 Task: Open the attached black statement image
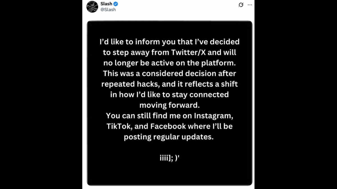tap(170, 103)
